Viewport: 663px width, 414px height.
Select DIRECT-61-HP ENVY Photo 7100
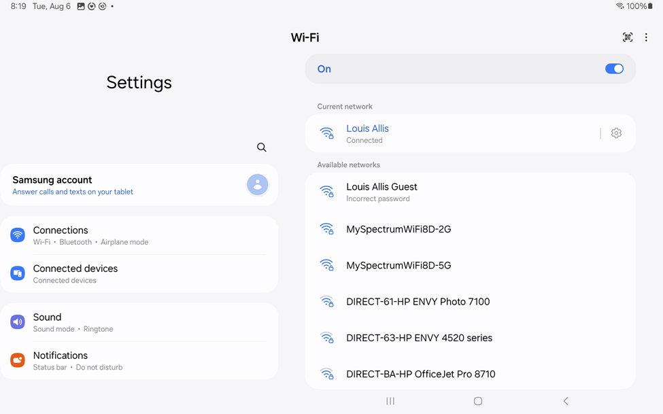pos(418,301)
